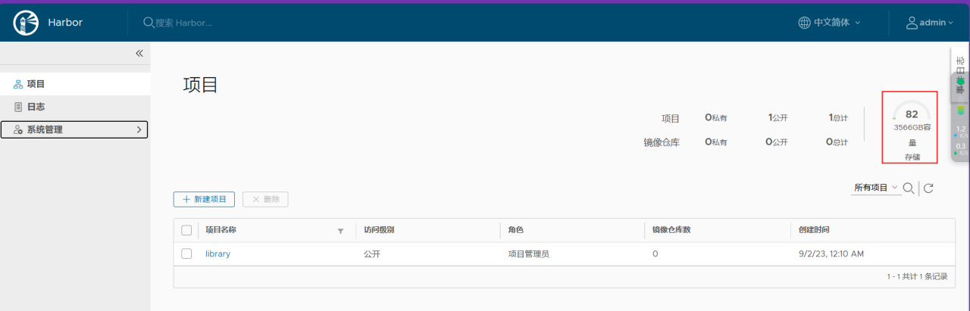This screenshot has width=970, height=311.
Task: Click the filter icon in 项目名称 column
Action: (340, 231)
